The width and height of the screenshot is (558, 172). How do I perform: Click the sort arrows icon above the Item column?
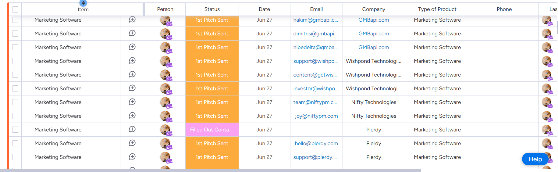pyautogui.click(x=83, y=3)
